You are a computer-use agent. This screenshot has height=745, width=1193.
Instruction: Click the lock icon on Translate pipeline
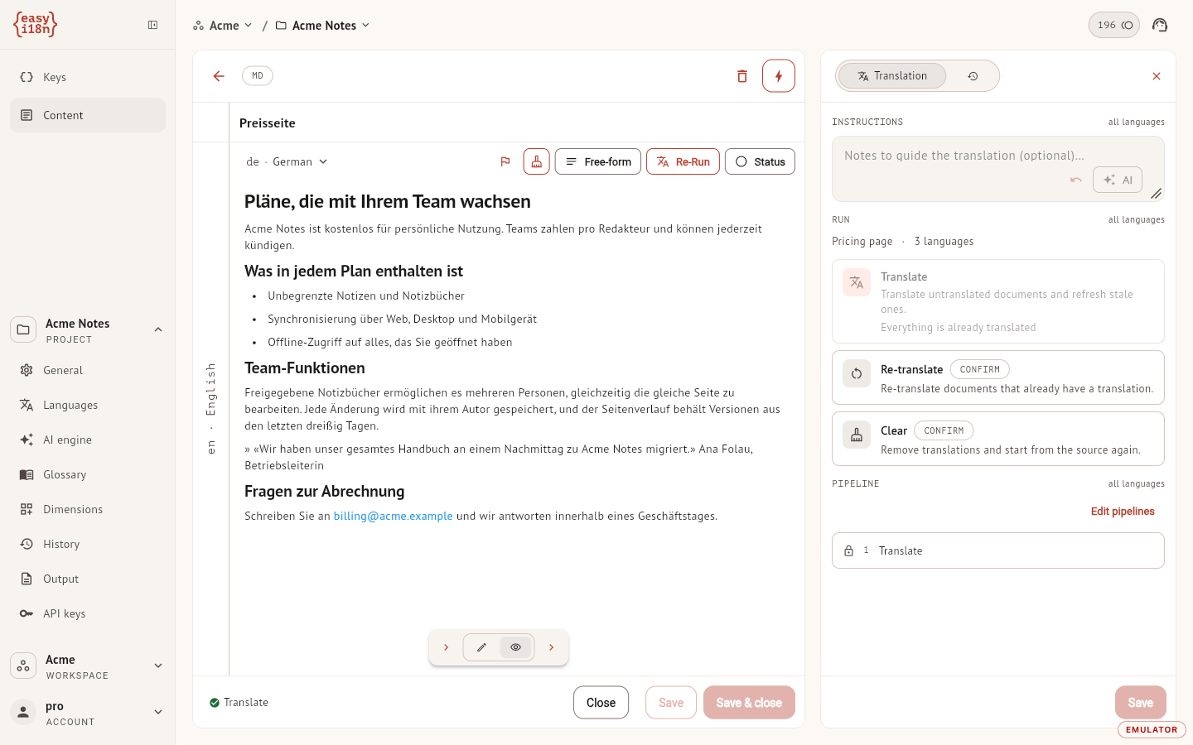pos(848,550)
